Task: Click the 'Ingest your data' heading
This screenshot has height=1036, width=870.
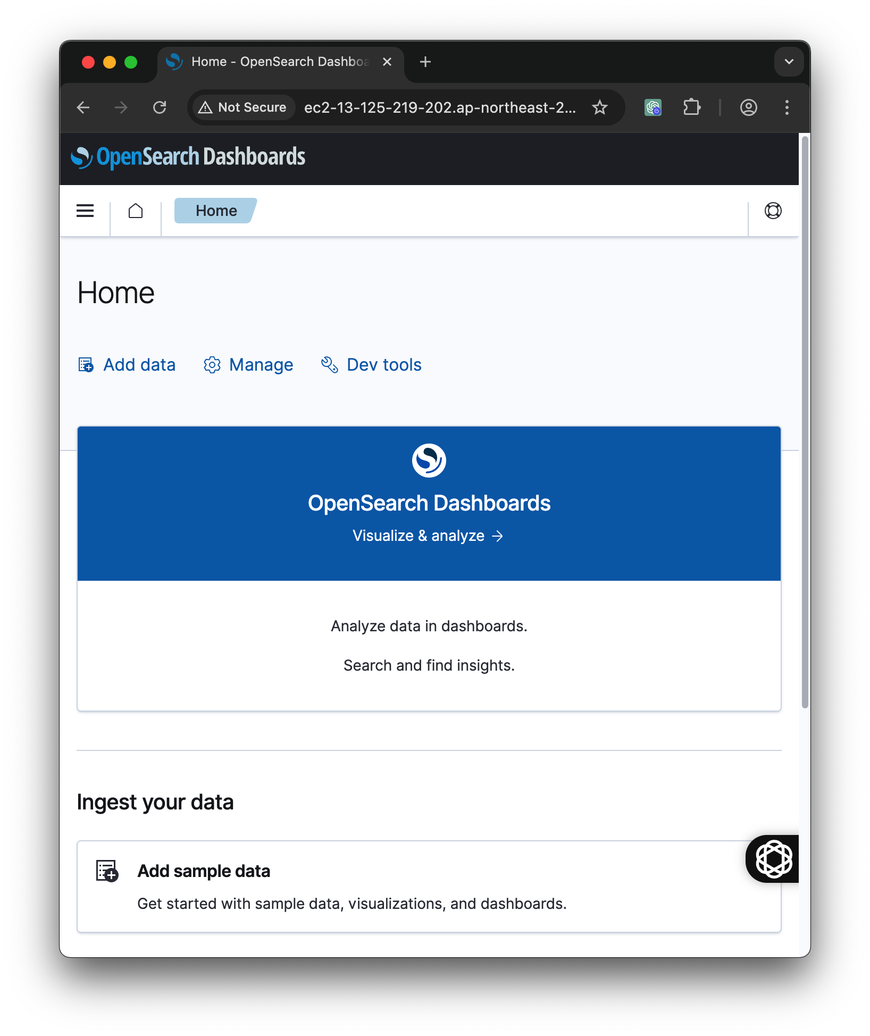Action: (155, 802)
